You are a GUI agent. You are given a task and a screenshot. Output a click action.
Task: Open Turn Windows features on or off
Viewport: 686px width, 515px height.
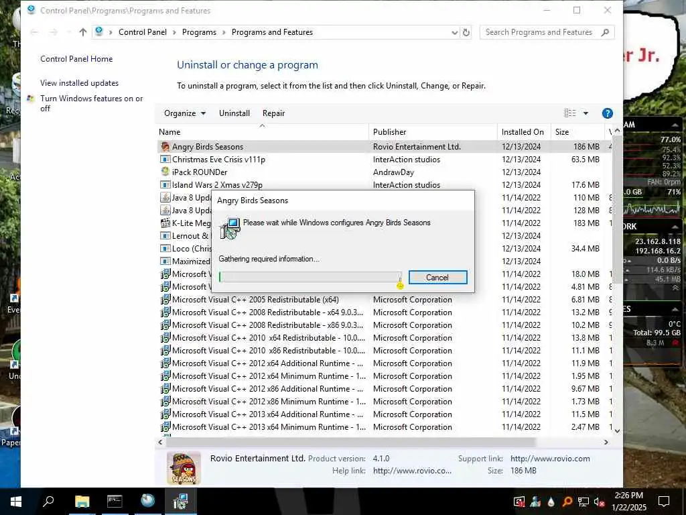click(x=91, y=103)
